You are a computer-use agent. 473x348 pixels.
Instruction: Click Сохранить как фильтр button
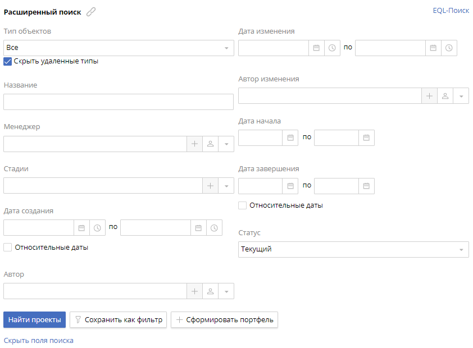coord(118,320)
